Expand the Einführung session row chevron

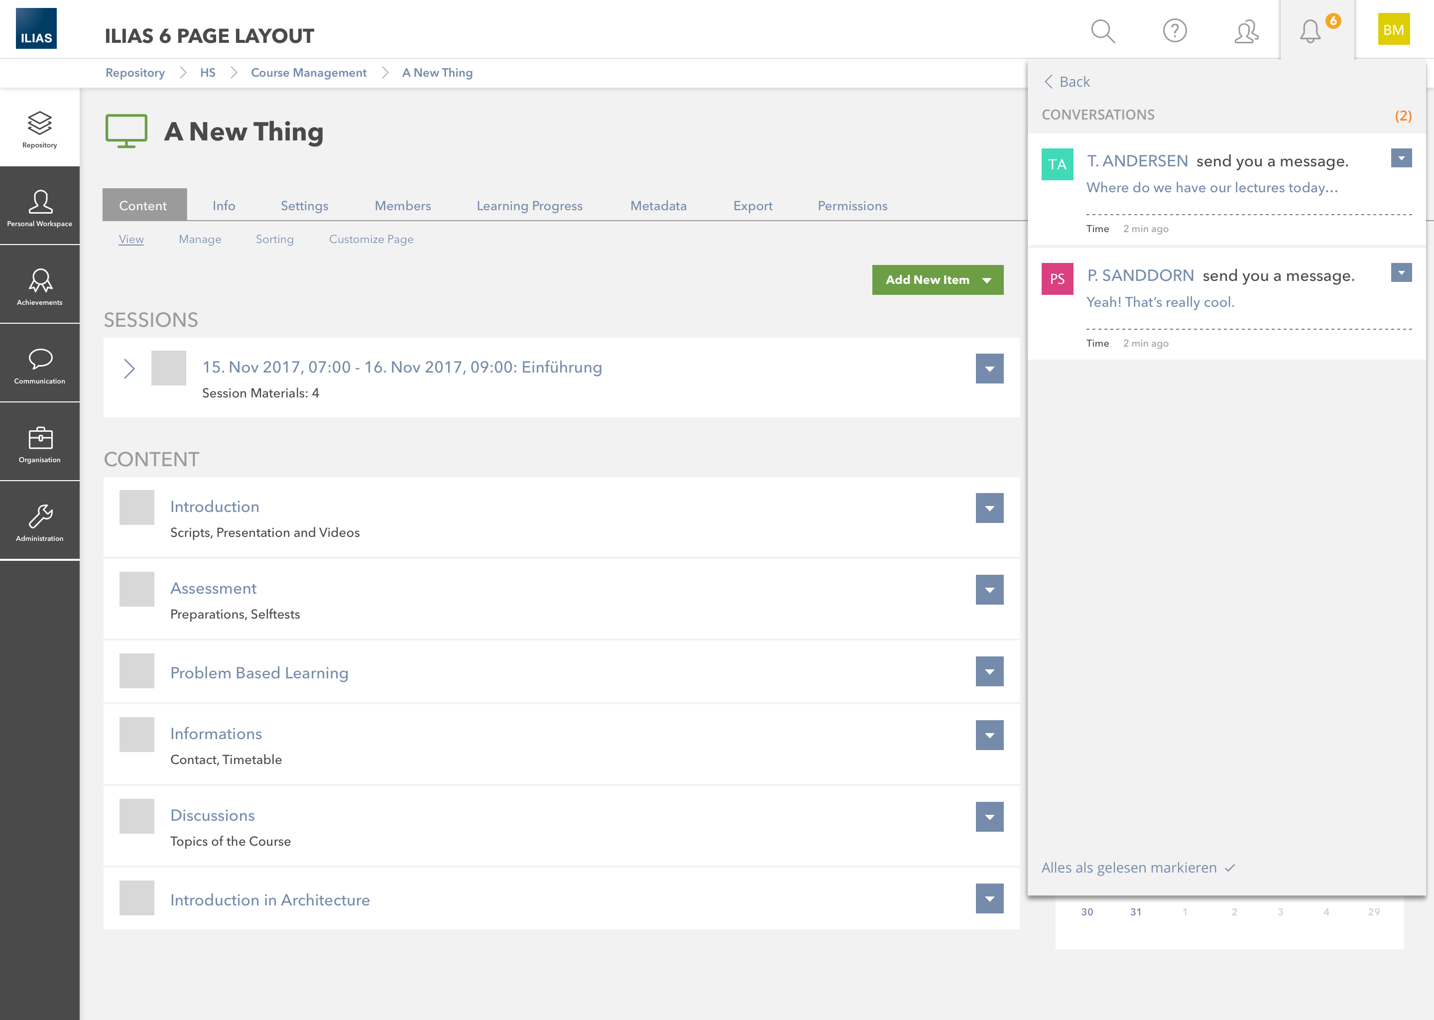click(128, 369)
